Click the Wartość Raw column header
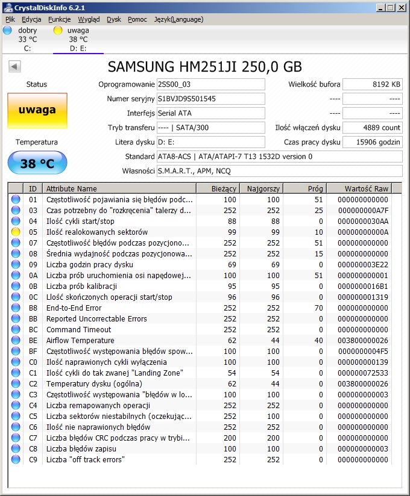This screenshot has height=496, width=410. tap(359, 188)
